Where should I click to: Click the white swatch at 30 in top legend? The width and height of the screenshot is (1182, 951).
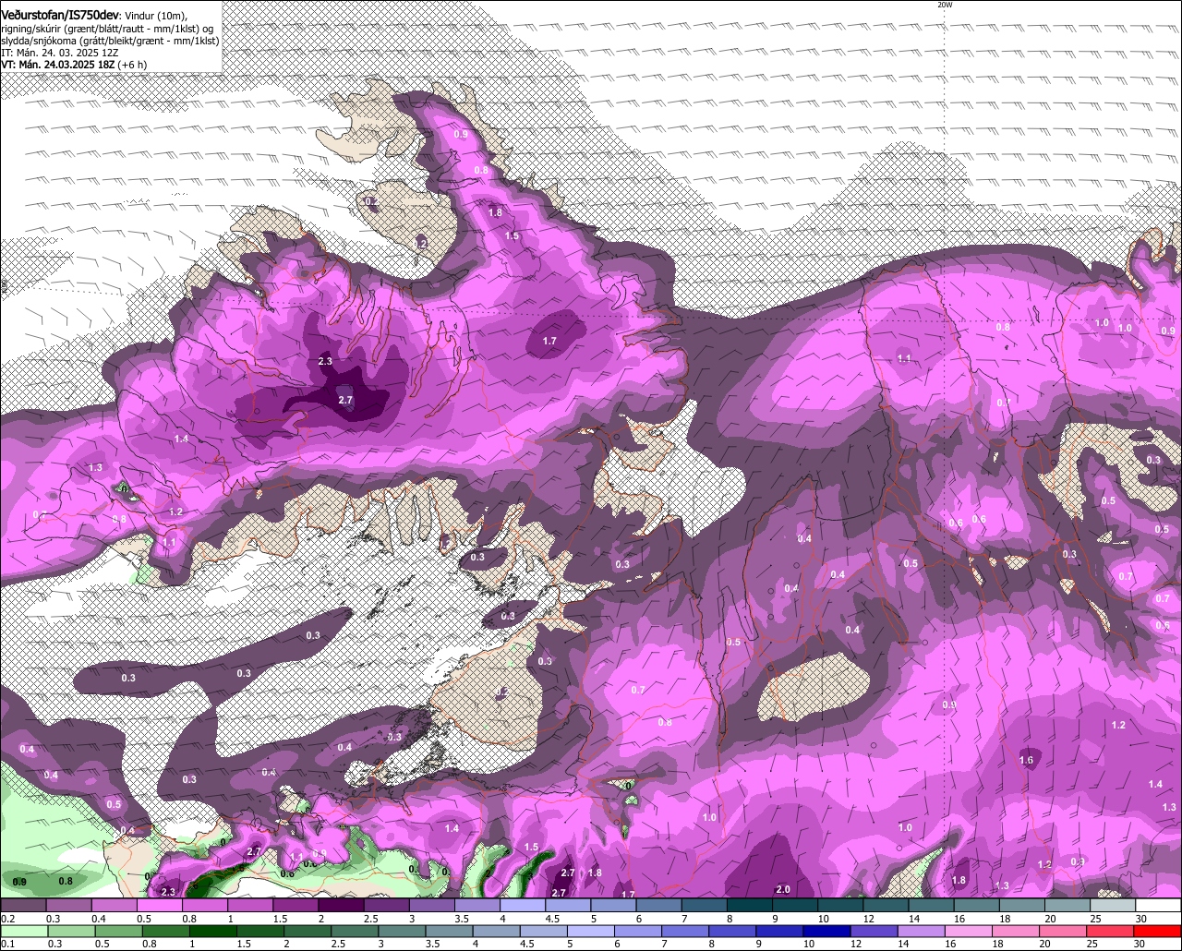1159,905
